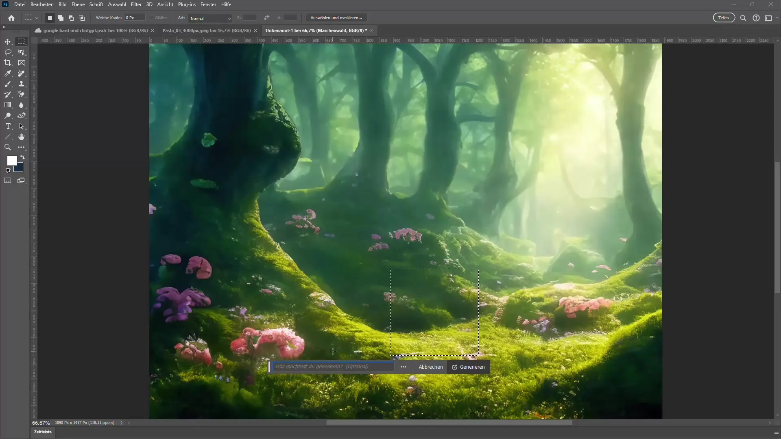Select the Dodge tool
Image resolution: width=781 pixels, height=439 pixels.
[x=8, y=116]
